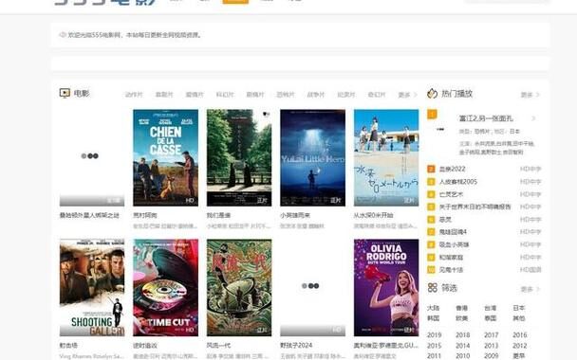Select the highlighted orange tab in top navigation

tap(235, 2)
